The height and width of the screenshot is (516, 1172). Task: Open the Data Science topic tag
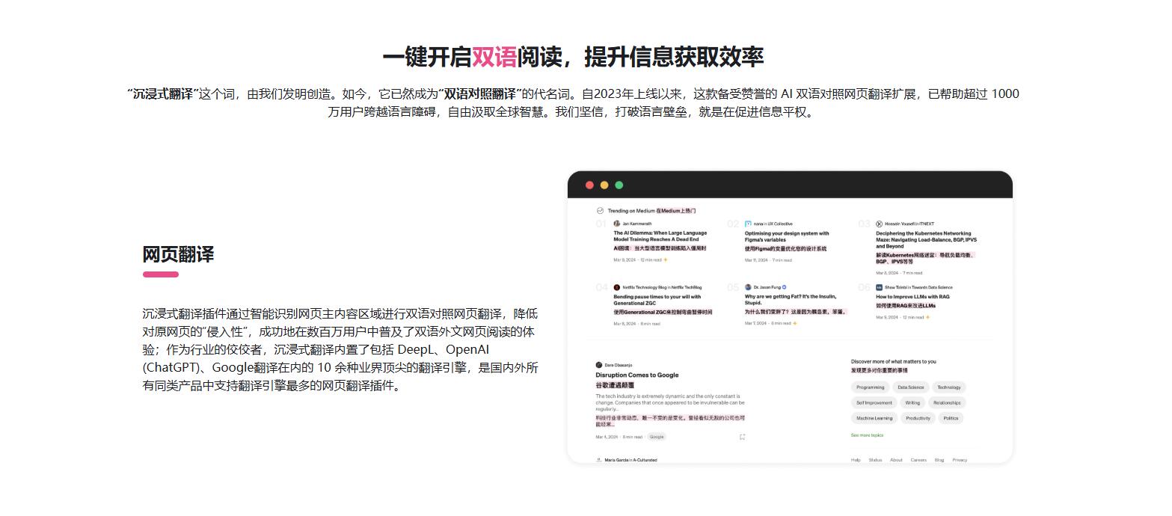911,387
